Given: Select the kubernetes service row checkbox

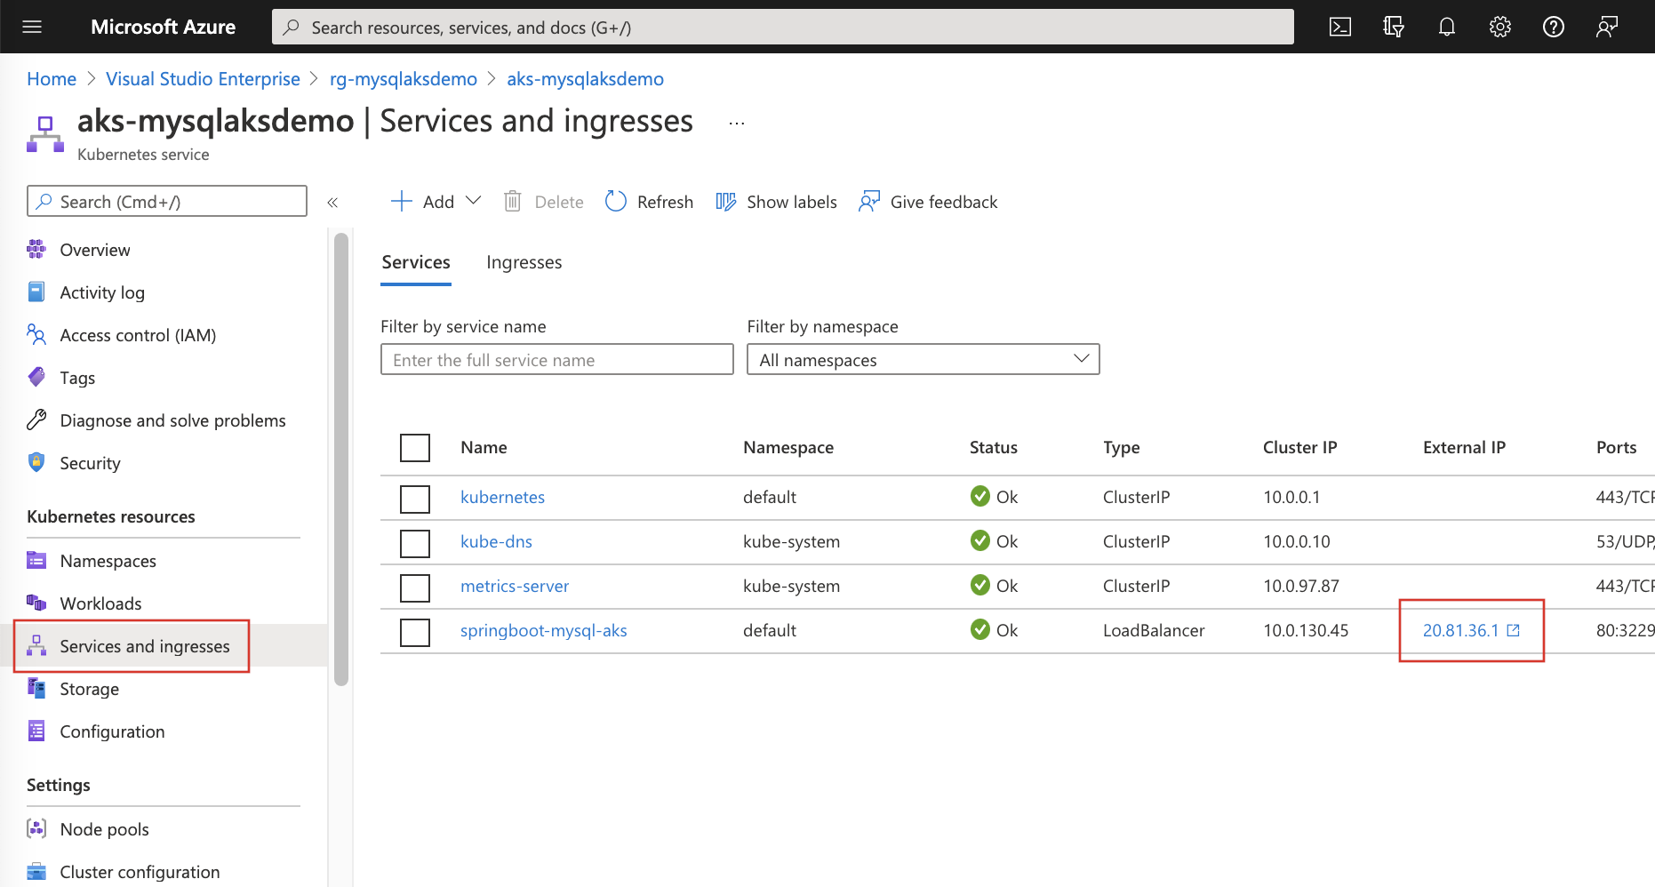Looking at the screenshot, I should tap(415, 499).
